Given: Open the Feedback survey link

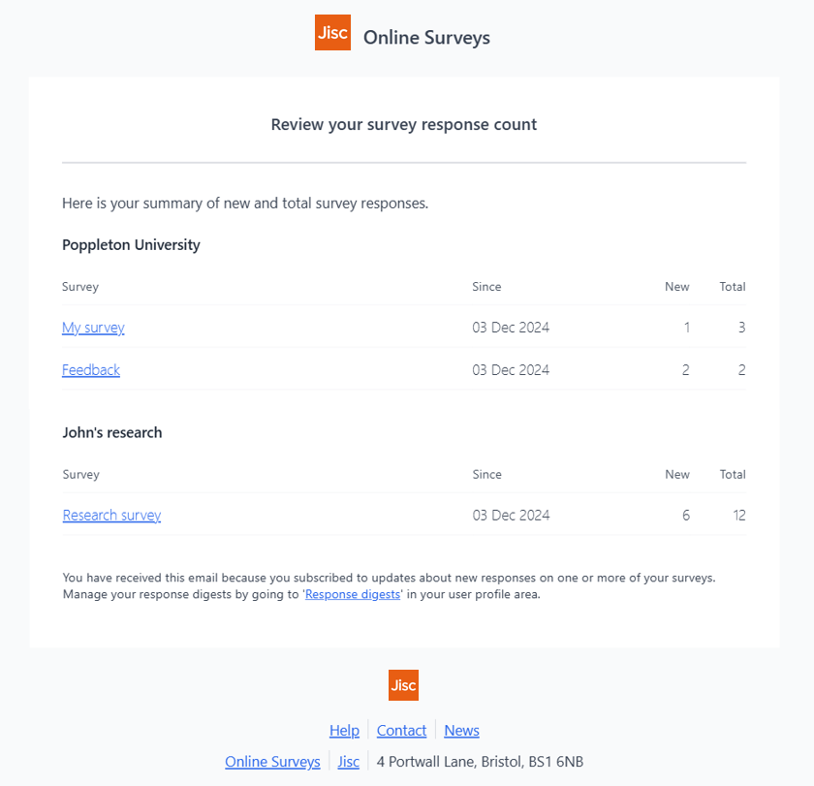Looking at the screenshot, I should [91, 370].
